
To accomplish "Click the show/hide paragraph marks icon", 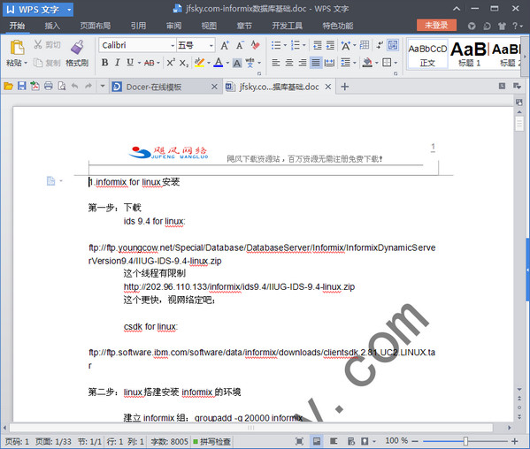I will tap(380, 45).
